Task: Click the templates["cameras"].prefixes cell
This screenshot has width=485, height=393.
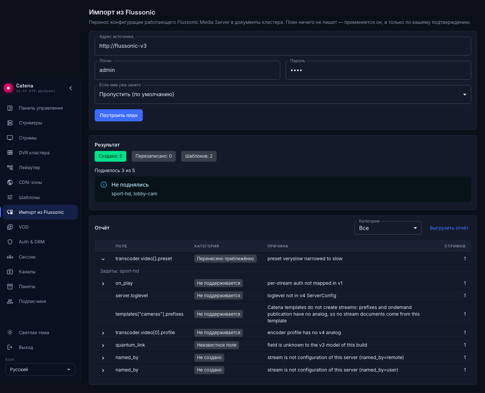Action: click(150, 314)
